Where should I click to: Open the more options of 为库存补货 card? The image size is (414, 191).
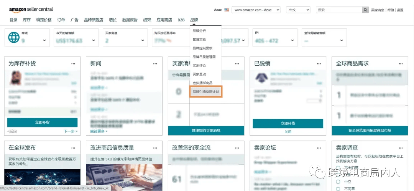(73, 64)
